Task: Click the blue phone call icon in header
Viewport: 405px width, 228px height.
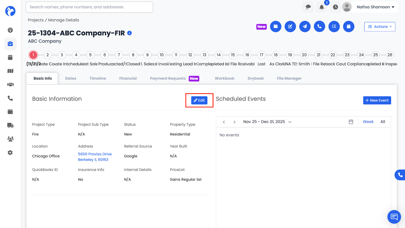Action: pos(319,27)
